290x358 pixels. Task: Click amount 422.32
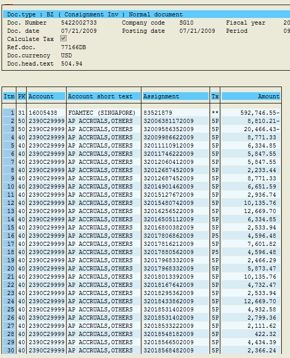click(265, 334)
